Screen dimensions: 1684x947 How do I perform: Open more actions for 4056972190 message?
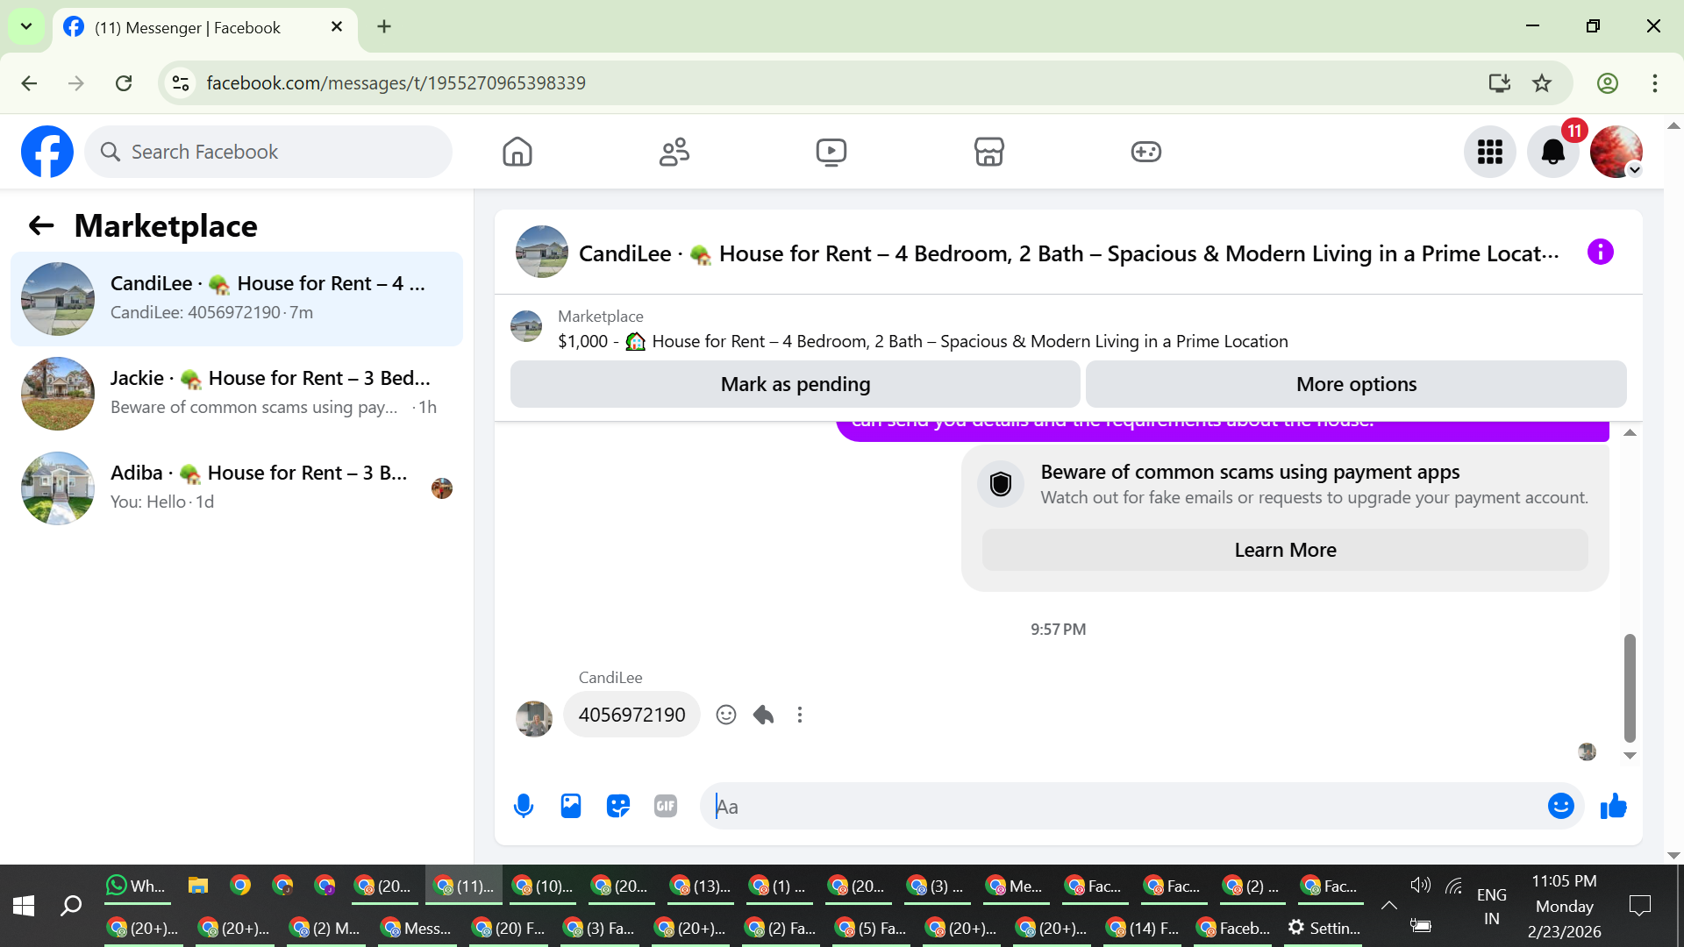800,715
